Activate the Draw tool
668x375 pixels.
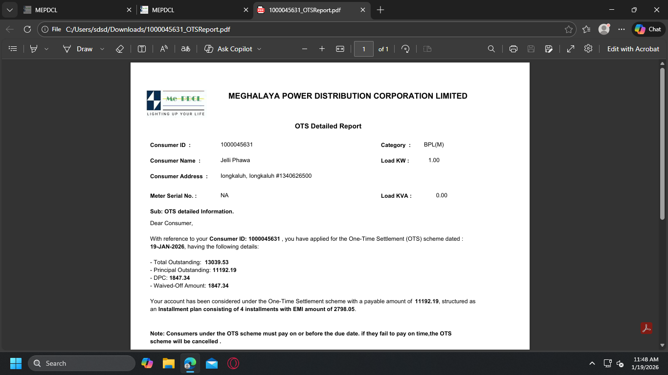pos(78,49)
